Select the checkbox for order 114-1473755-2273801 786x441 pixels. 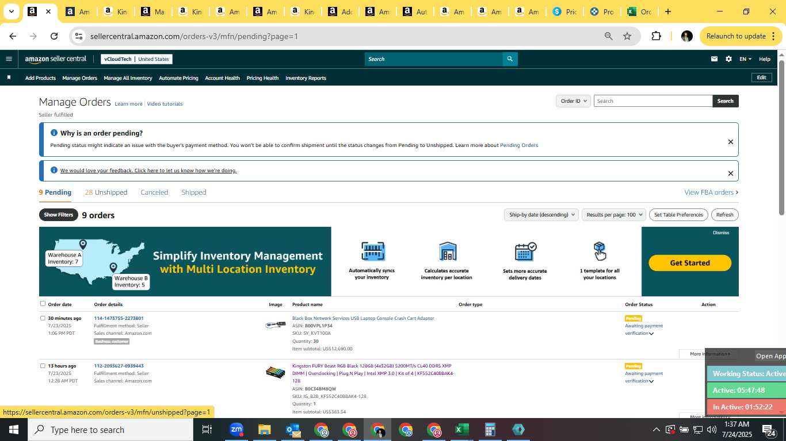[43, 318]
